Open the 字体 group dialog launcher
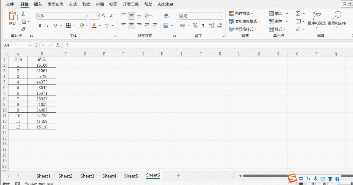Image resolution: width=353 pixels, height=185 pixels. tap(115, 36)
